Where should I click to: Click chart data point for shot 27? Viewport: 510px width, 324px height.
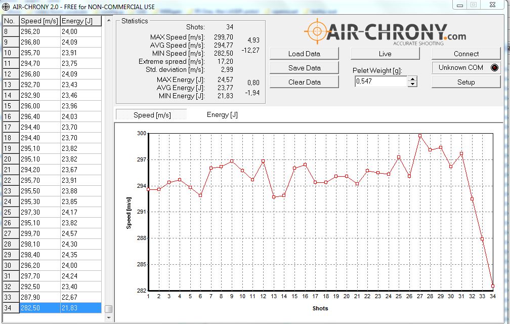(420, 136)
